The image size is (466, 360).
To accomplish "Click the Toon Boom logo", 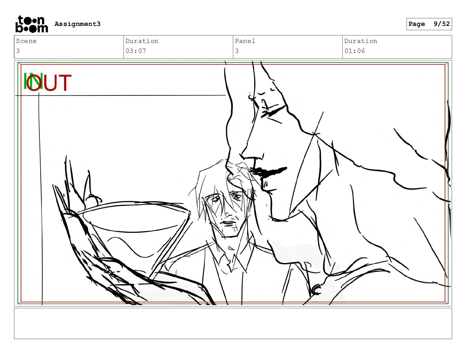I will (31, 24).
